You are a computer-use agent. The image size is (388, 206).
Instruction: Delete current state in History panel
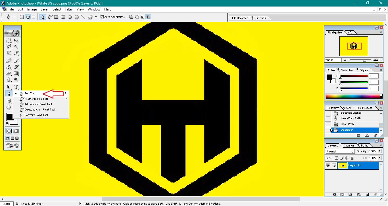click(x=375, y=135)
